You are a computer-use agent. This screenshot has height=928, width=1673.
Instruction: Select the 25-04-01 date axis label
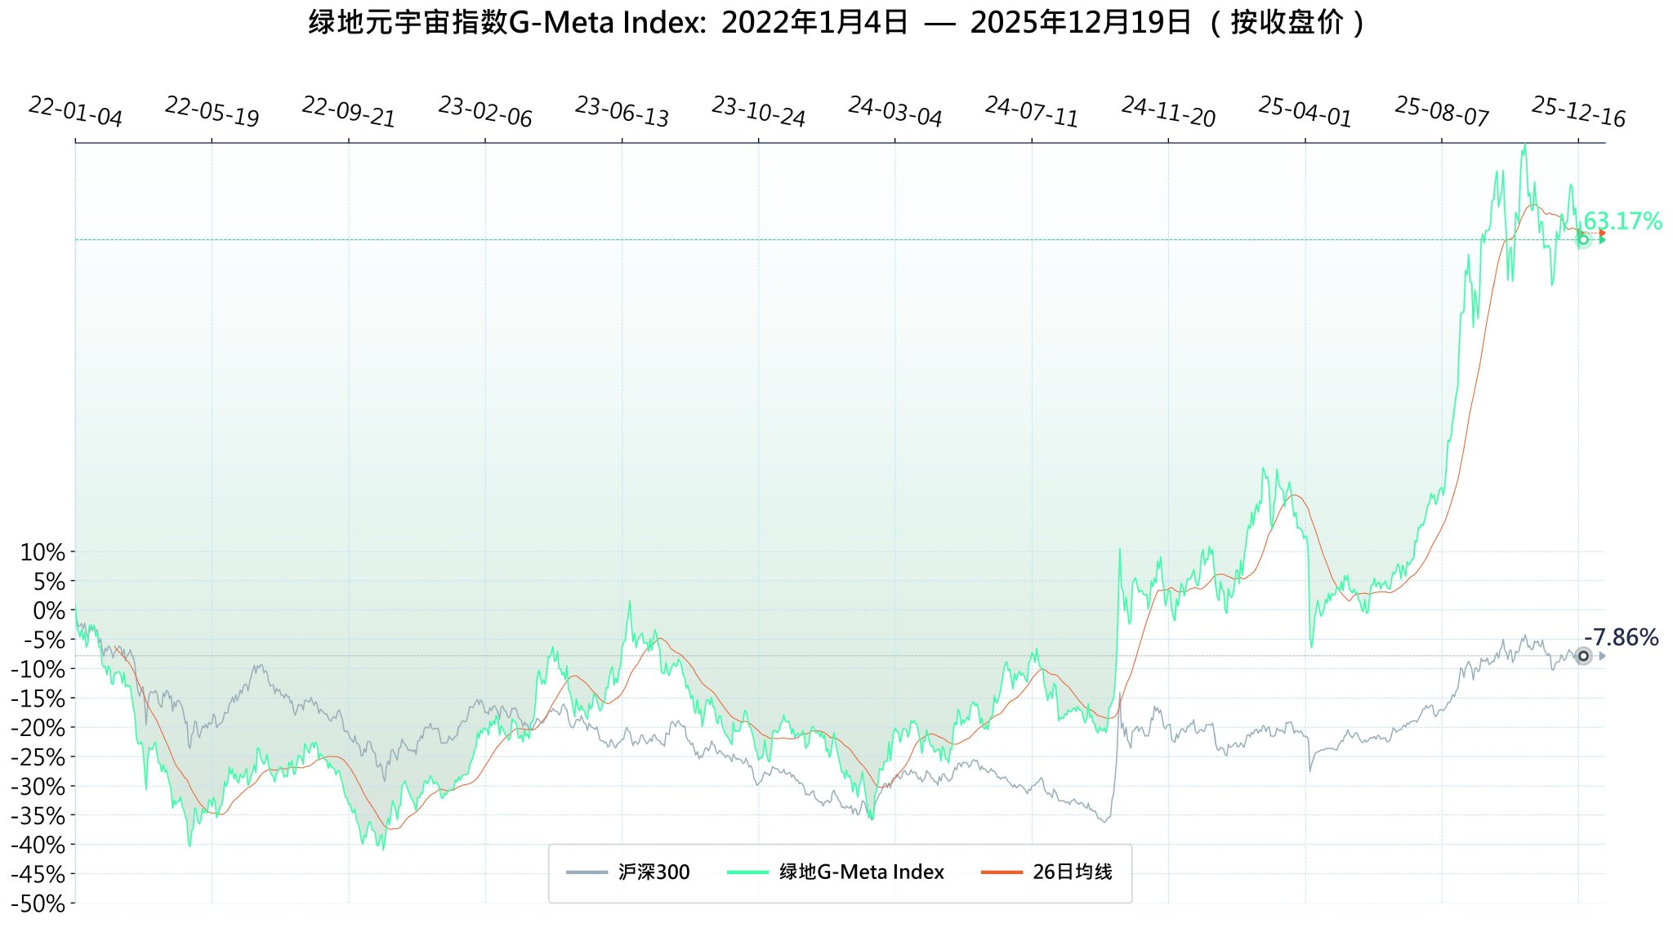(x=1305, y=112)
